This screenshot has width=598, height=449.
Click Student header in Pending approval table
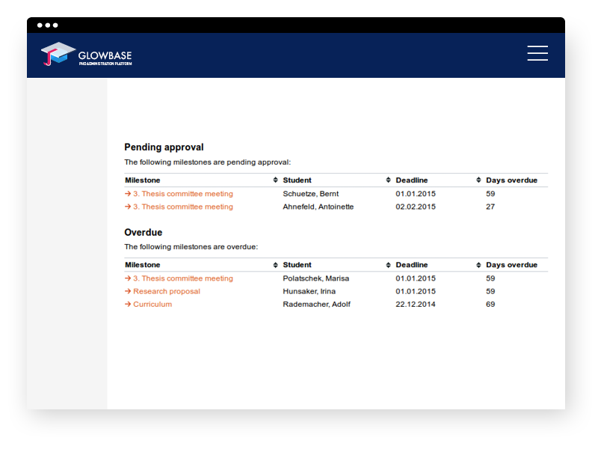tap(297, 180)
